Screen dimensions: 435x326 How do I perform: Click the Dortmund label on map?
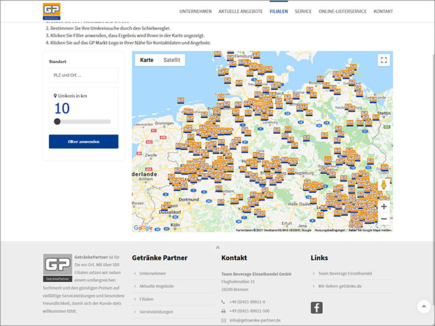click(x=189, y=199)
